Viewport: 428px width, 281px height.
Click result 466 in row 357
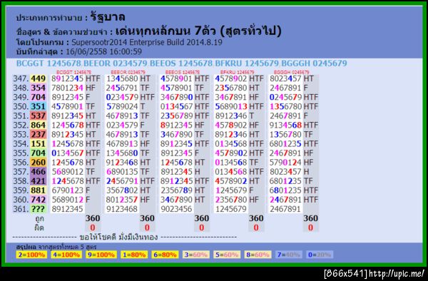click(x=38, y=172)
